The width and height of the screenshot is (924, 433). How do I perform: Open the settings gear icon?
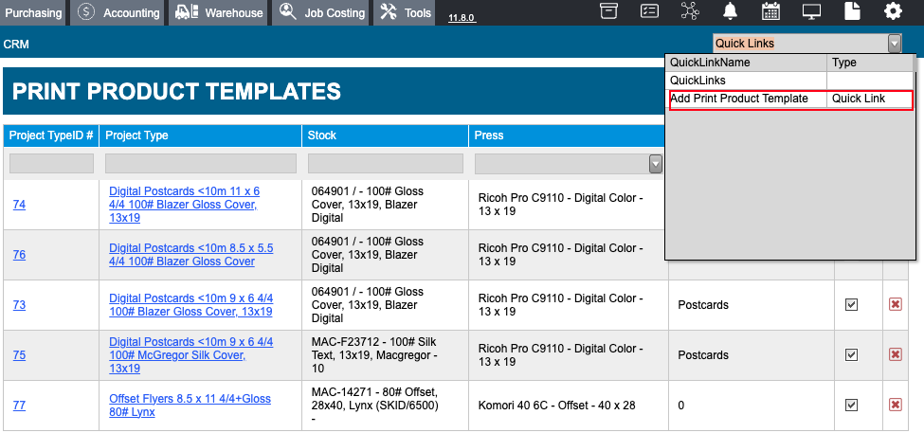pos(893,11)
